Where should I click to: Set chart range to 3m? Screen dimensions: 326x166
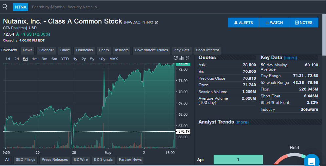(45, 59)
